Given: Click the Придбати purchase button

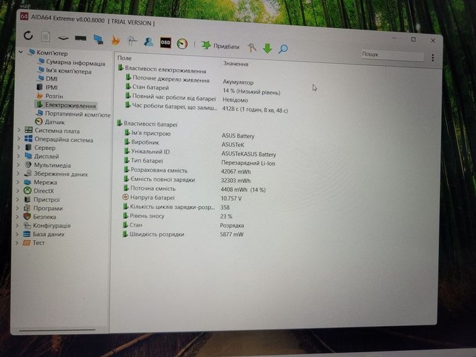Looking at the screenshot, I should coord(220,46).
